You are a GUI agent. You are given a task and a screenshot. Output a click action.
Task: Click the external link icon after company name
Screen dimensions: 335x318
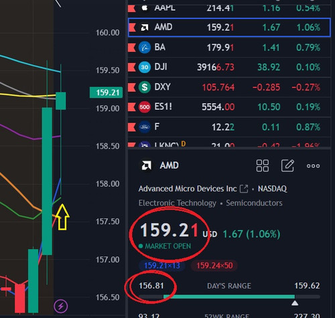[x=244, y=189]
